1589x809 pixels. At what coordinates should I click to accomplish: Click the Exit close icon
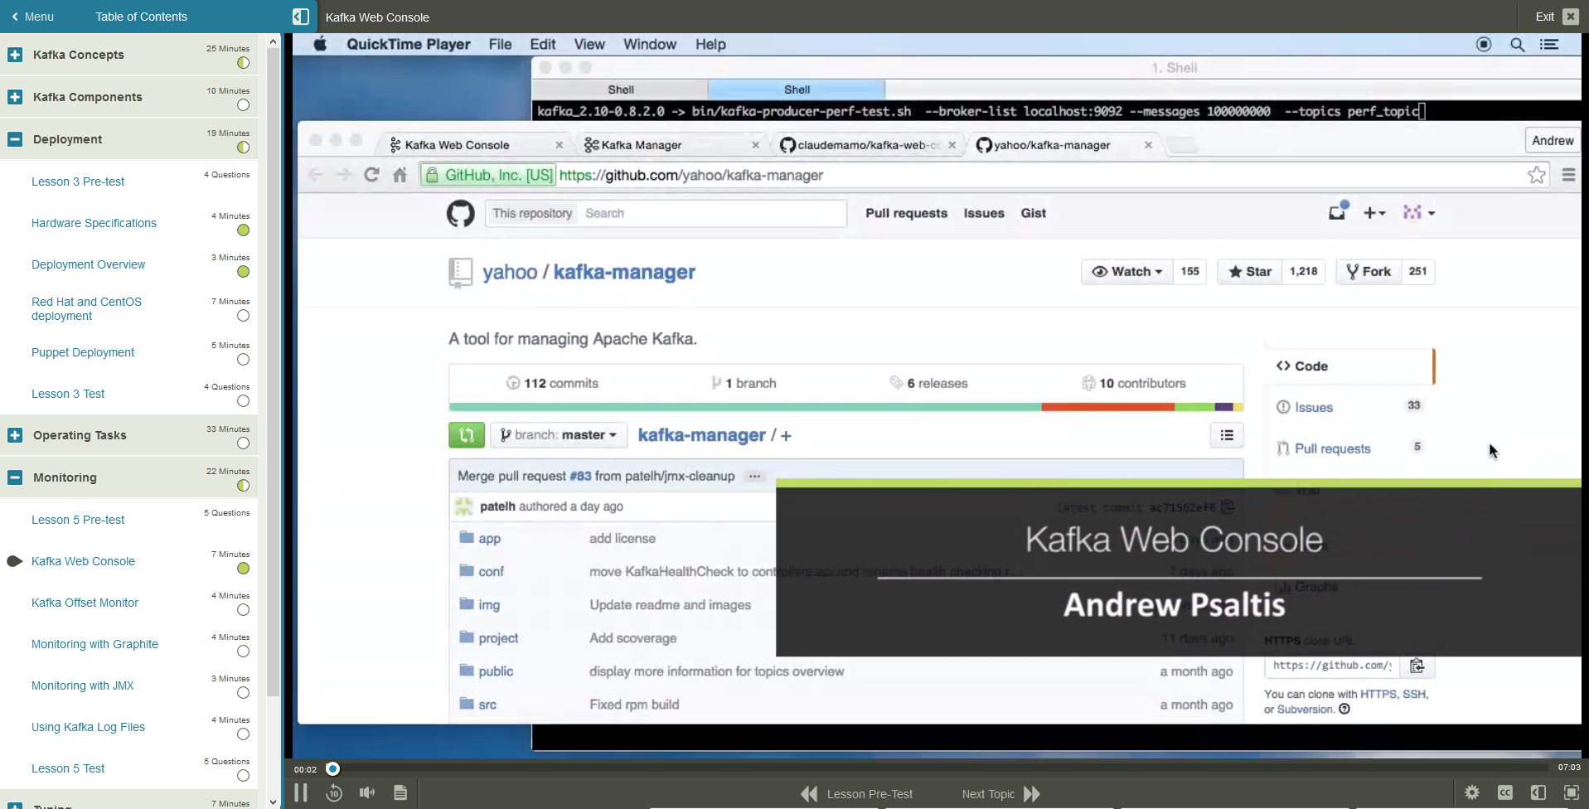(1570, 17)
